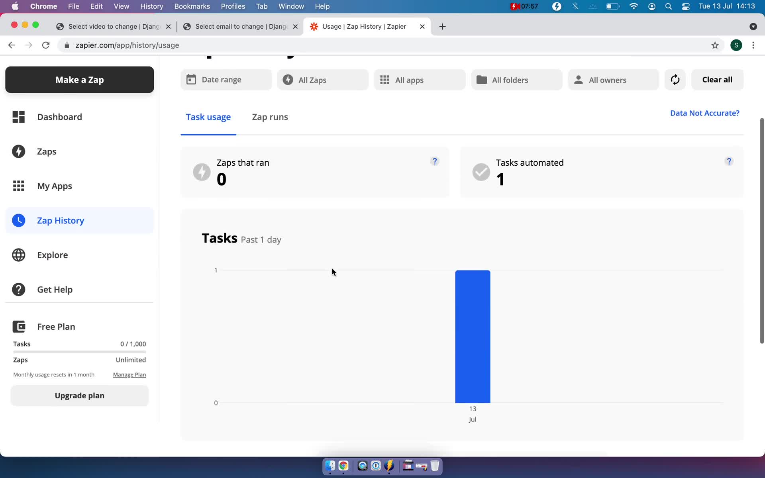Click the Dashboard navigation icon
The height and width of the screenshot is (478, 765).
18,117
